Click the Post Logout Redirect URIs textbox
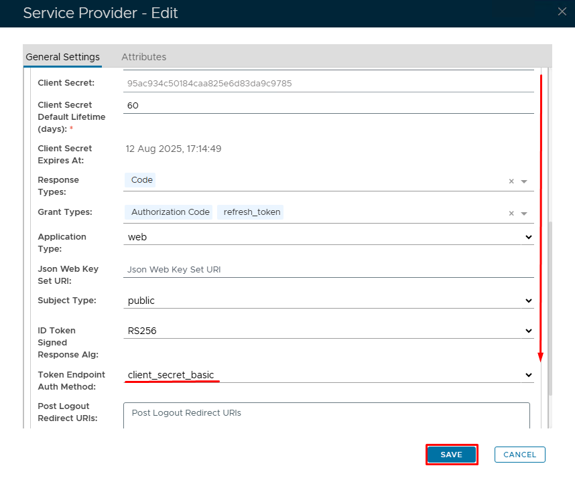Viewport: 575px width, 480px height. click(x=326, y=415)
